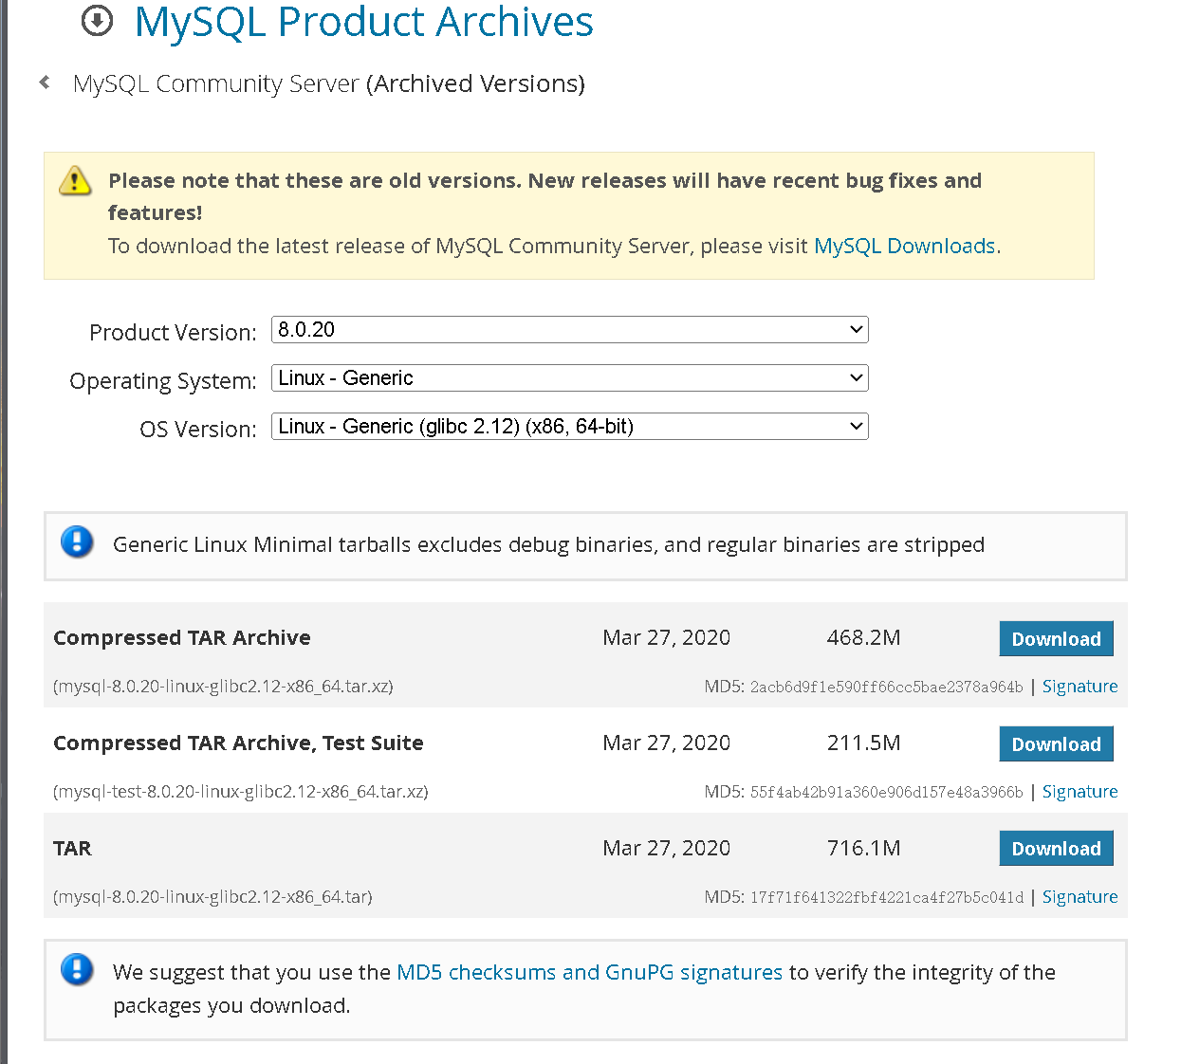This screenshot has height=1064, width=1181.
Task: Click the back chevron next to MySQL Community Server
Action: tap(44, 83)
